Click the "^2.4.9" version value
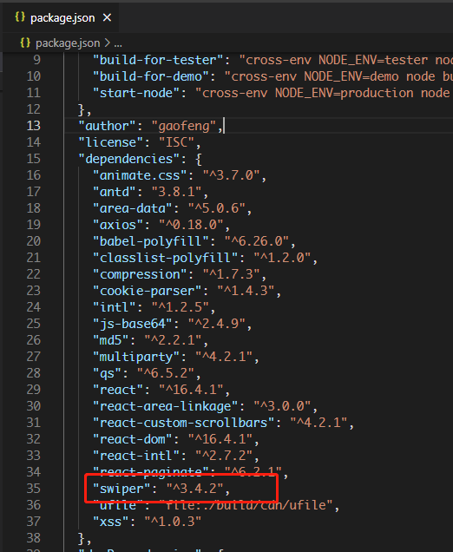The width and height of the screenshot is (453, 552). point(216,324)
